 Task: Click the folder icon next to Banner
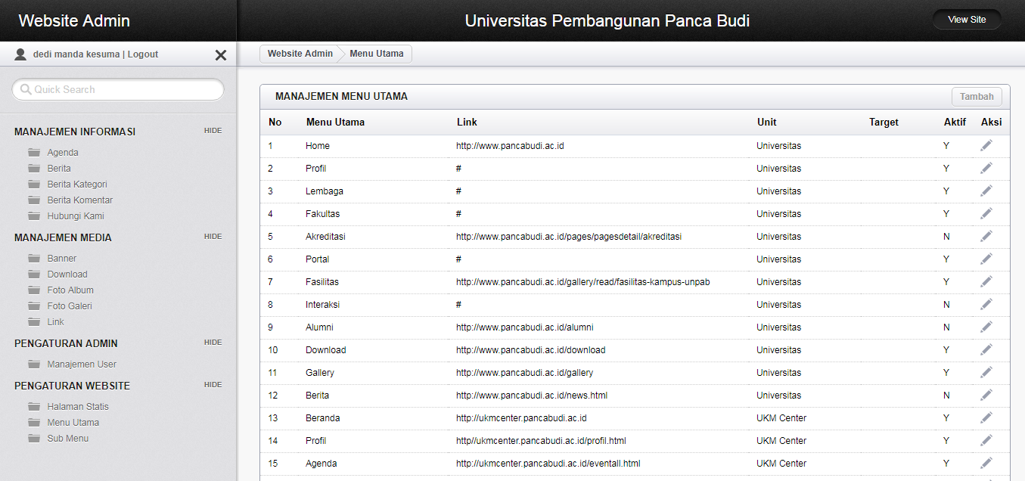34,259
